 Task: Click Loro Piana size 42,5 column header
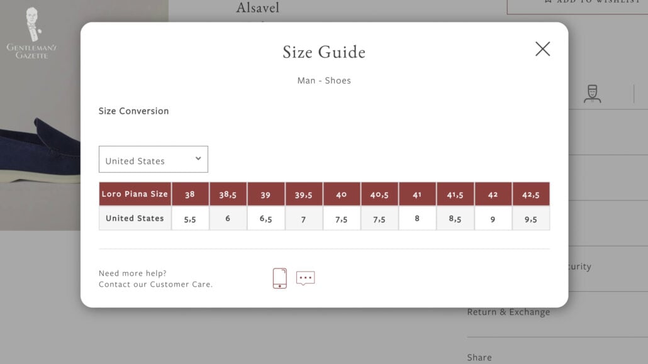531,194
